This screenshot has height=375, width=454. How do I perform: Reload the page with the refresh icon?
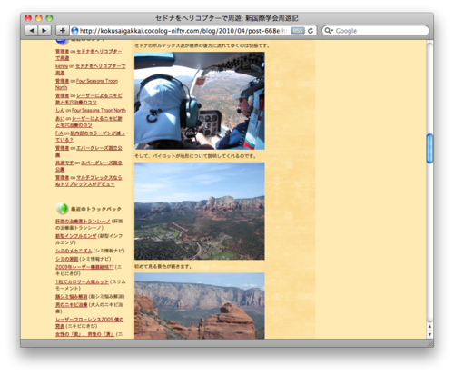coord(311,31)
